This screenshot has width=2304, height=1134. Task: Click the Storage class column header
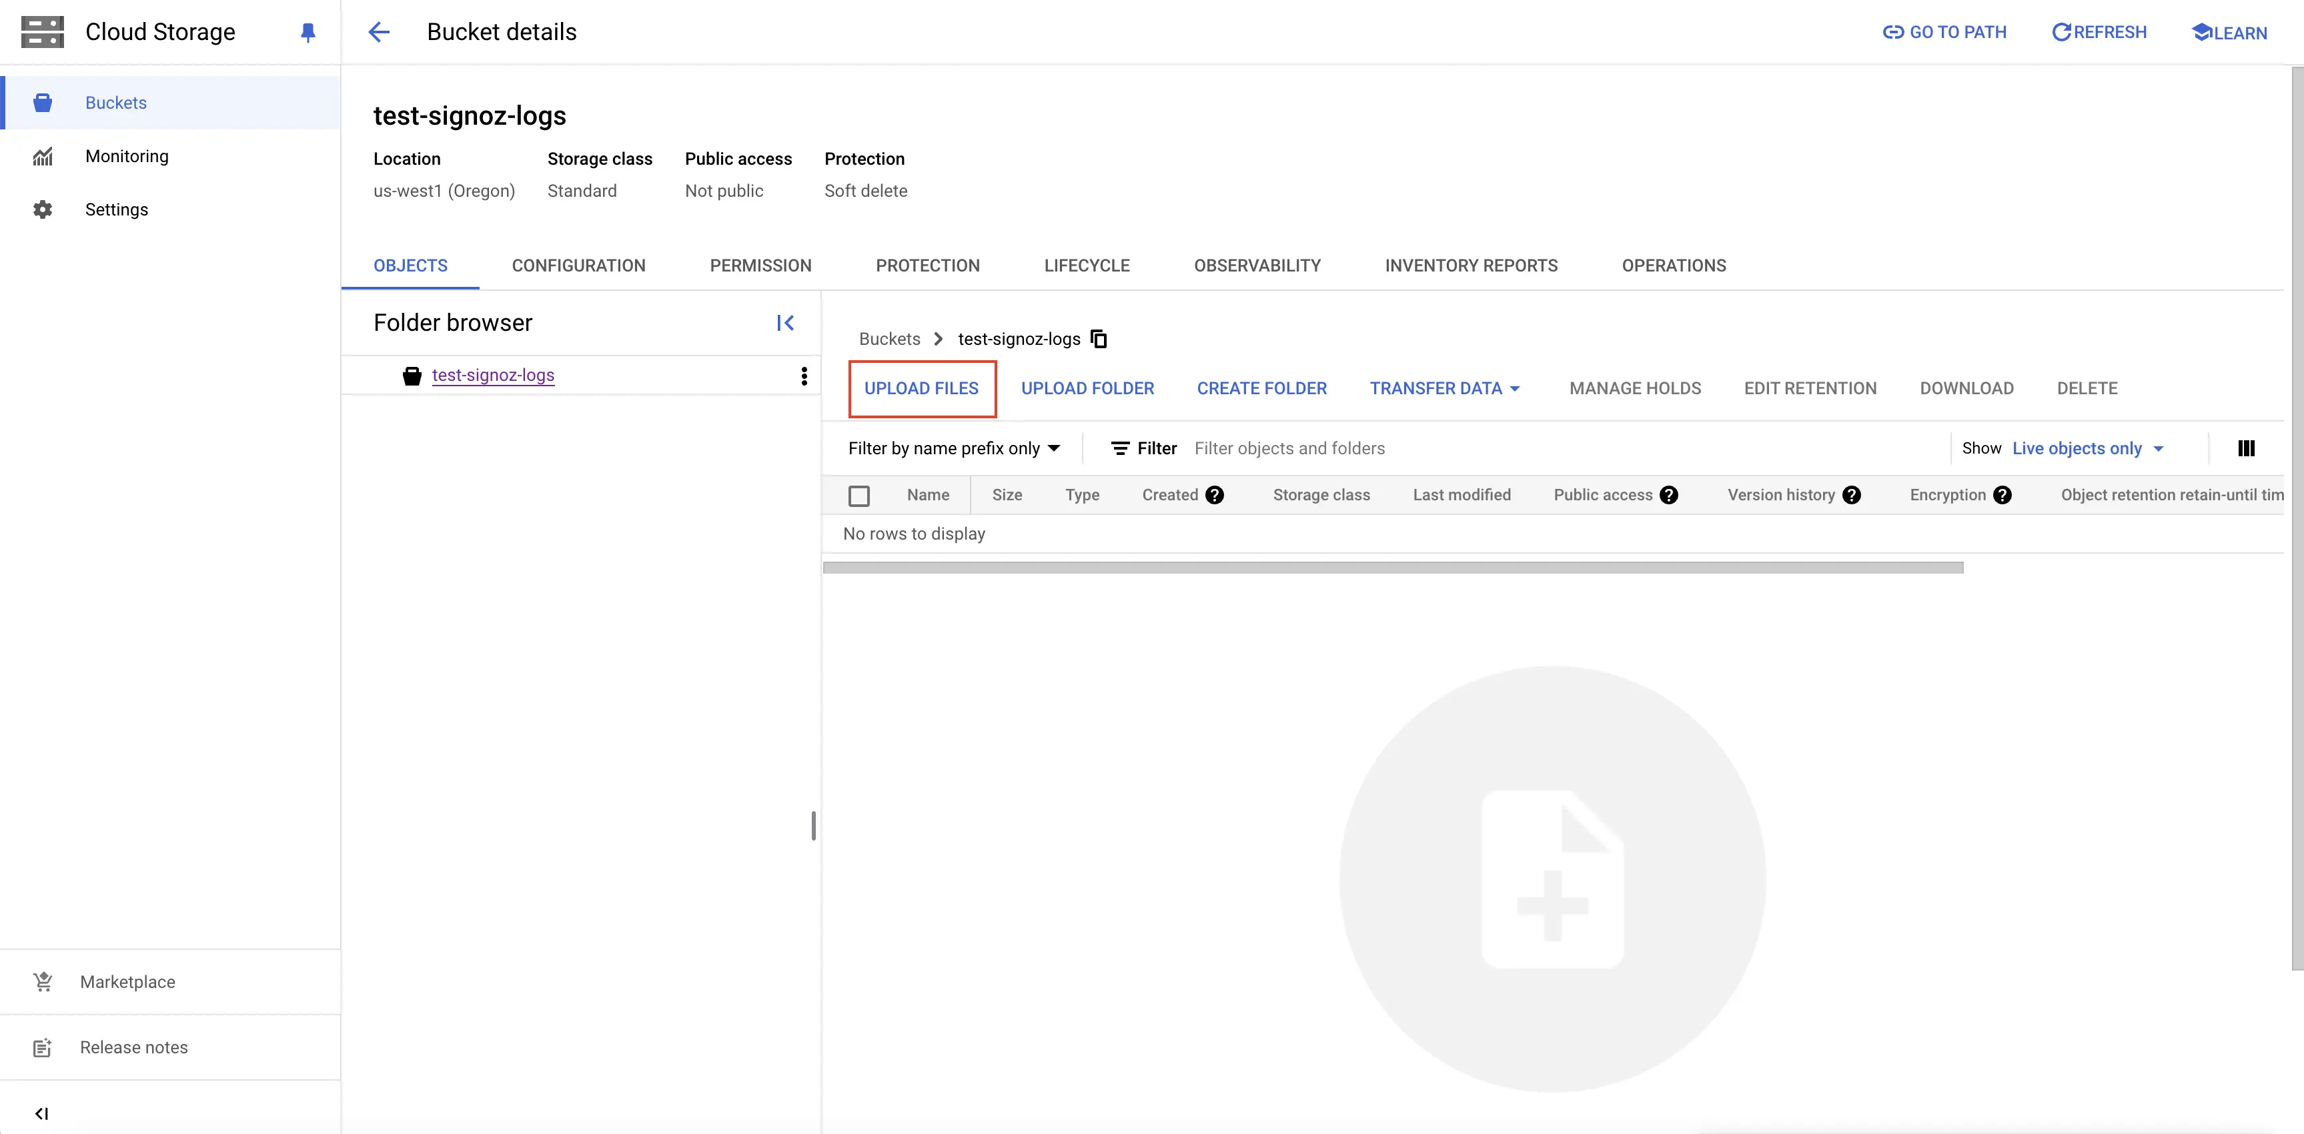(x=1321, y=494)
